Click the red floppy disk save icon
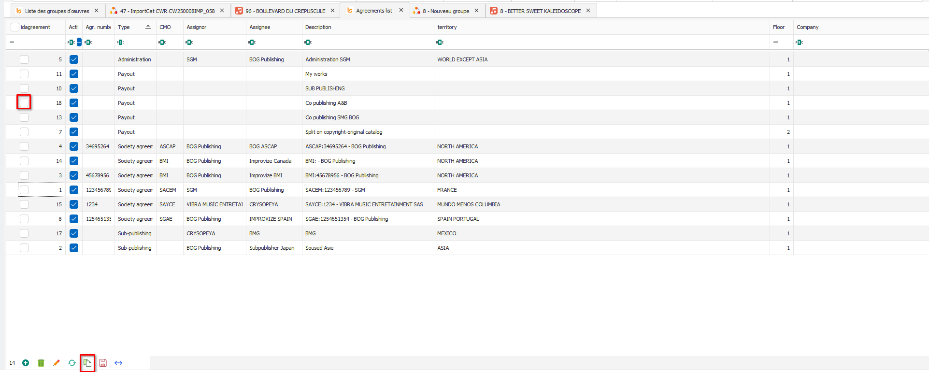This screenshot has height=372, width=929. pos(103,363)
